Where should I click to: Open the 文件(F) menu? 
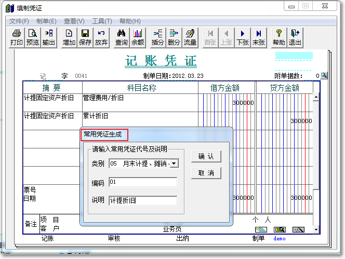point(19,21)
